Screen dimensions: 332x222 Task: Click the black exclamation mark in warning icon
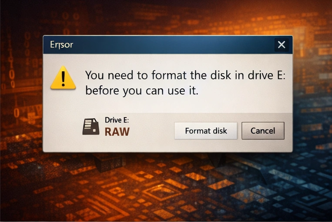tap(63, 79)
